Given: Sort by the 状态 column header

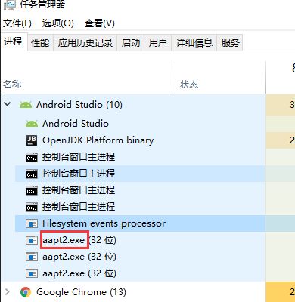Looking at the screenshot, I should click(x=220, y=78).
